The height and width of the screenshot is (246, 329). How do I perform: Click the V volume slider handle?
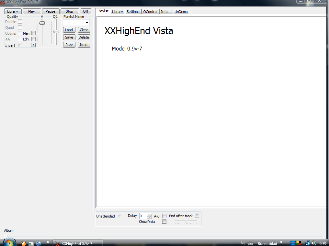click(42, 23)
